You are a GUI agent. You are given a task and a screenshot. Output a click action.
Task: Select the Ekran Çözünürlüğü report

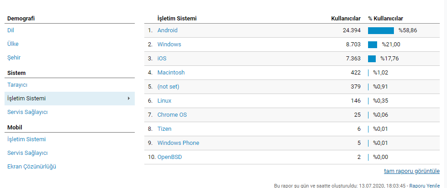coord(32,167)
